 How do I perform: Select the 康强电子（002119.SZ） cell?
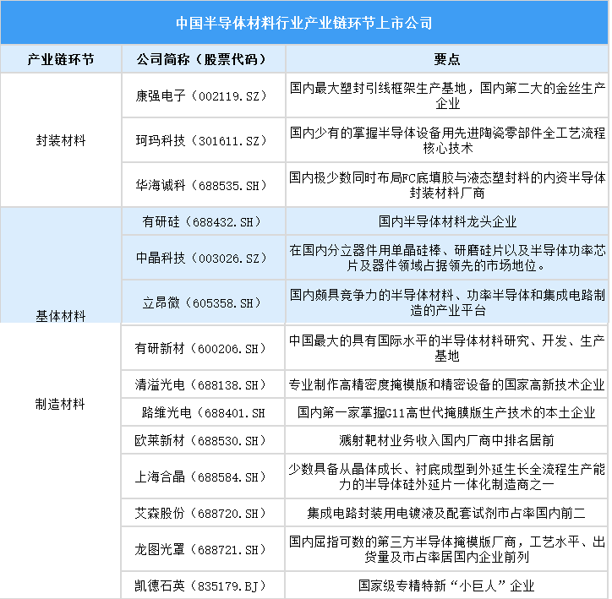click(204, 96)
